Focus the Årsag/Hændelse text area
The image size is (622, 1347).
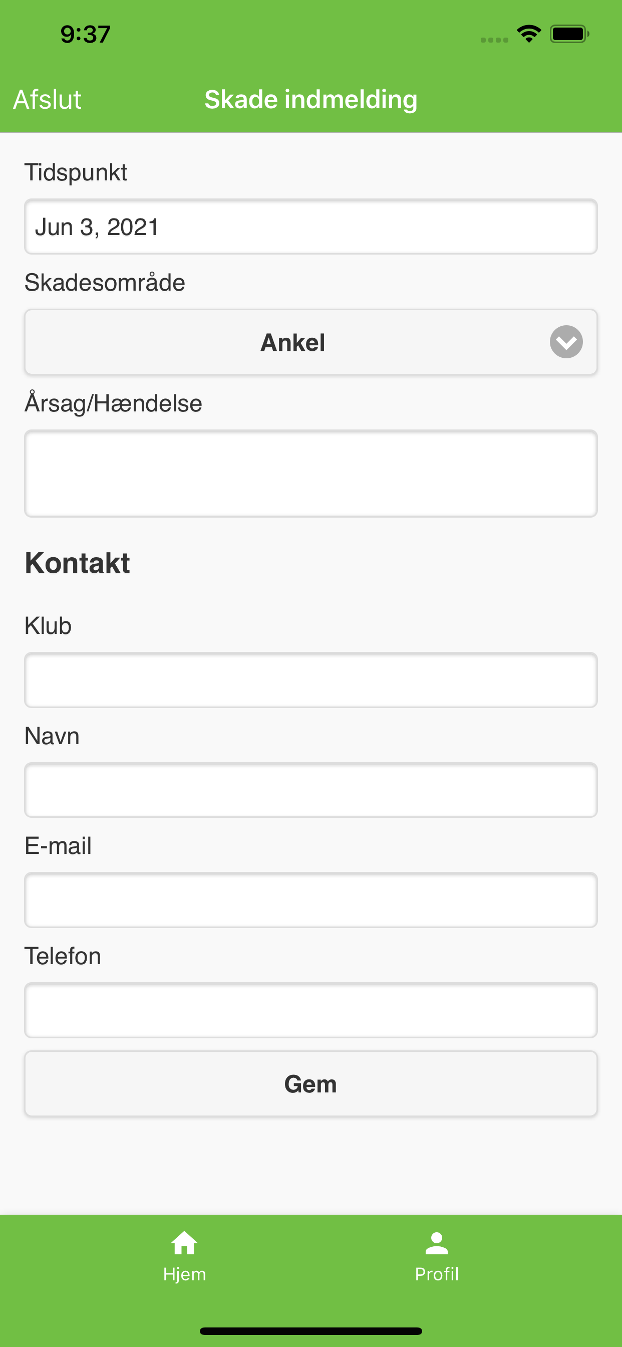(x=311, y=474)
